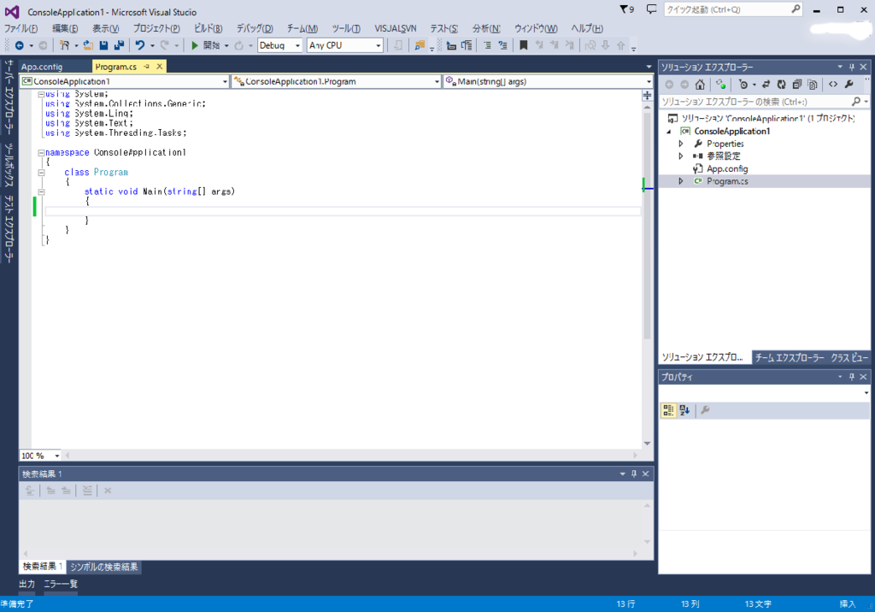Click the Undo arrow icon

coord(140,45)
